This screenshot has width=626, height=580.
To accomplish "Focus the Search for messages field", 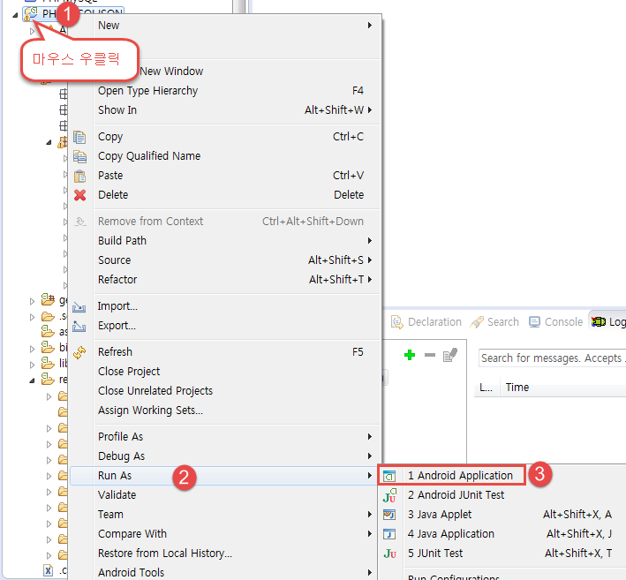I will click(552, 358).
